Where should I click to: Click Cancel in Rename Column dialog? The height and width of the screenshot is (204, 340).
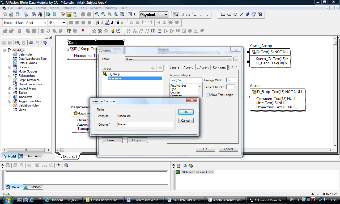(186, 121)
